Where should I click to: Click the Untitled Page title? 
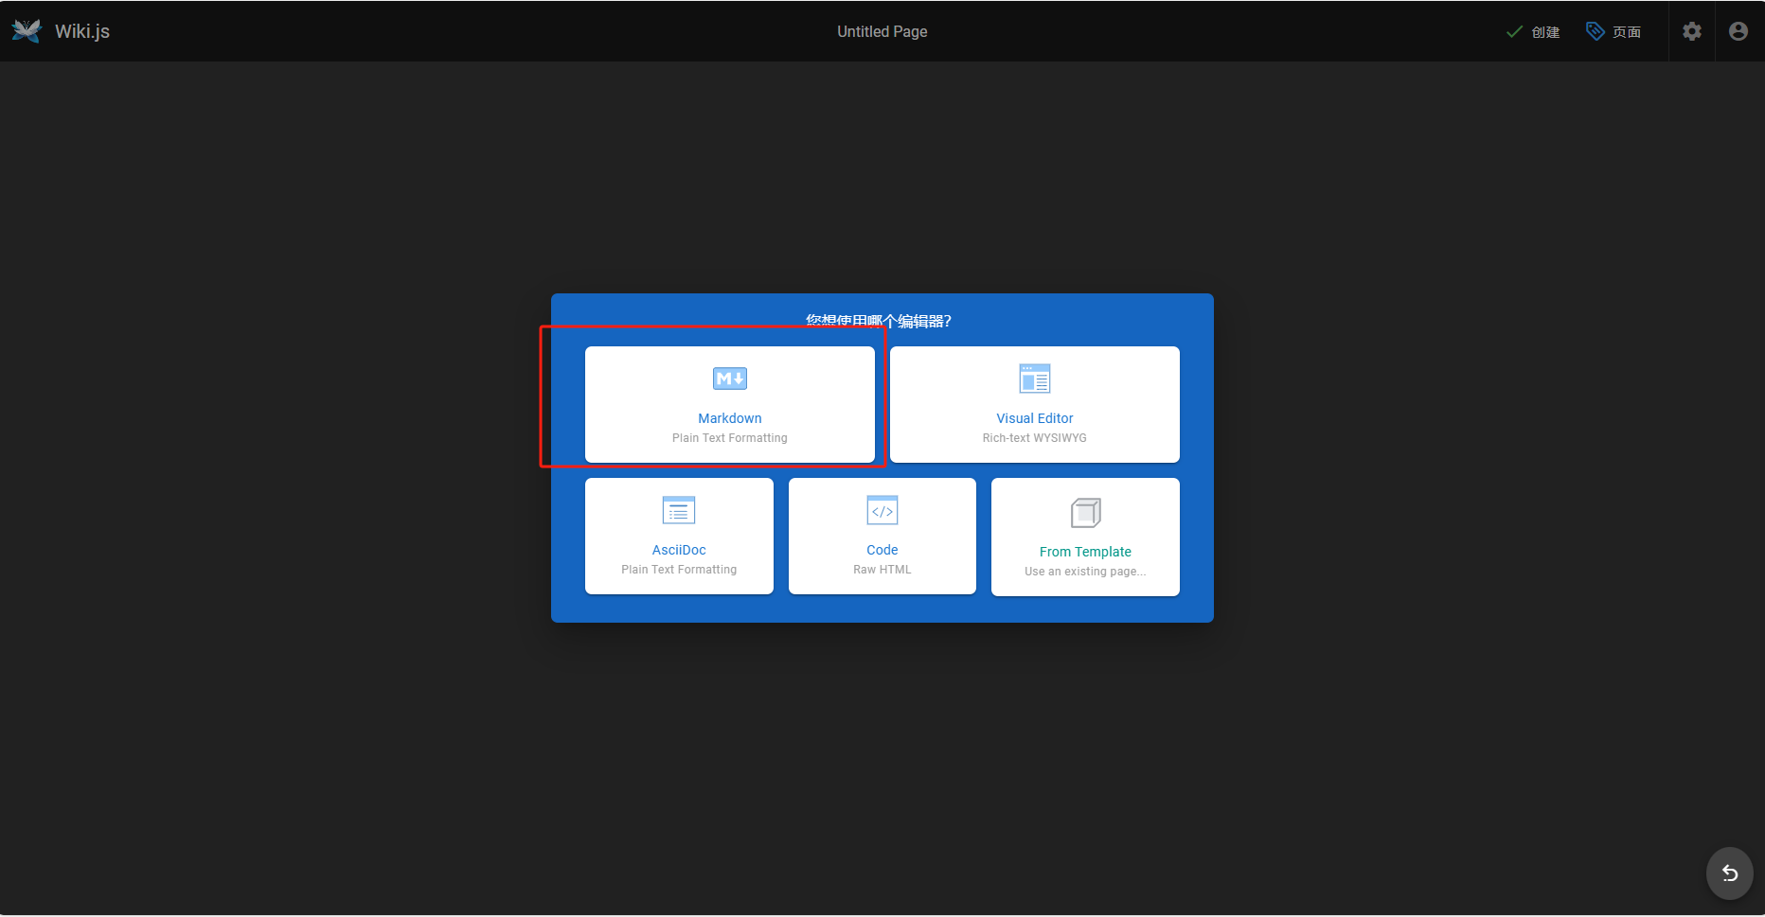point(882,31)
